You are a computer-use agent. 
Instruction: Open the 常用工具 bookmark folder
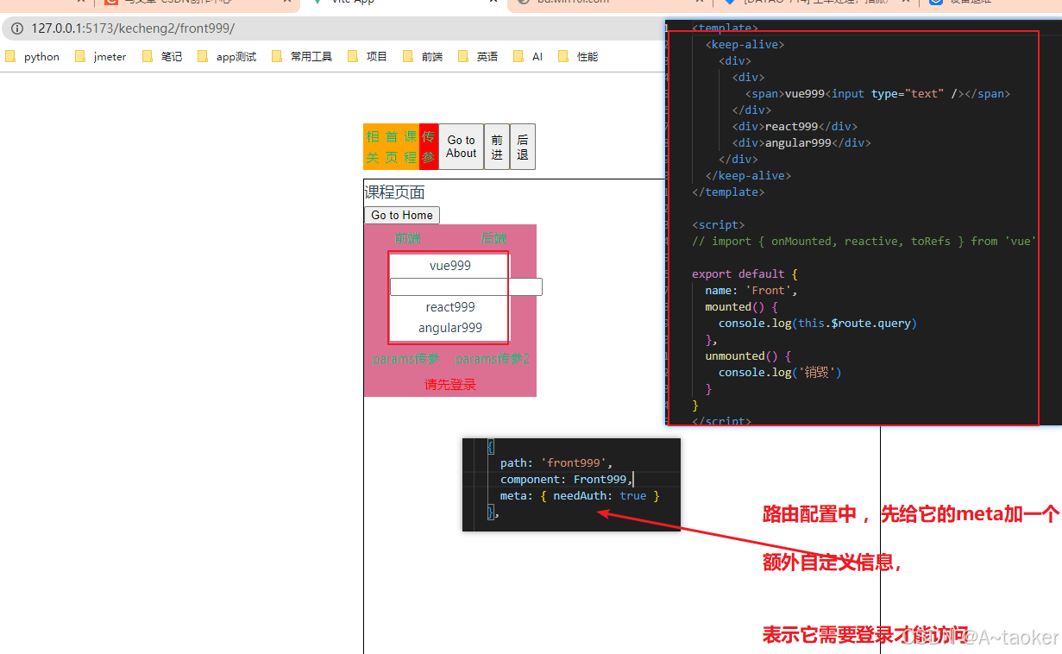click(x=302, y=57)
